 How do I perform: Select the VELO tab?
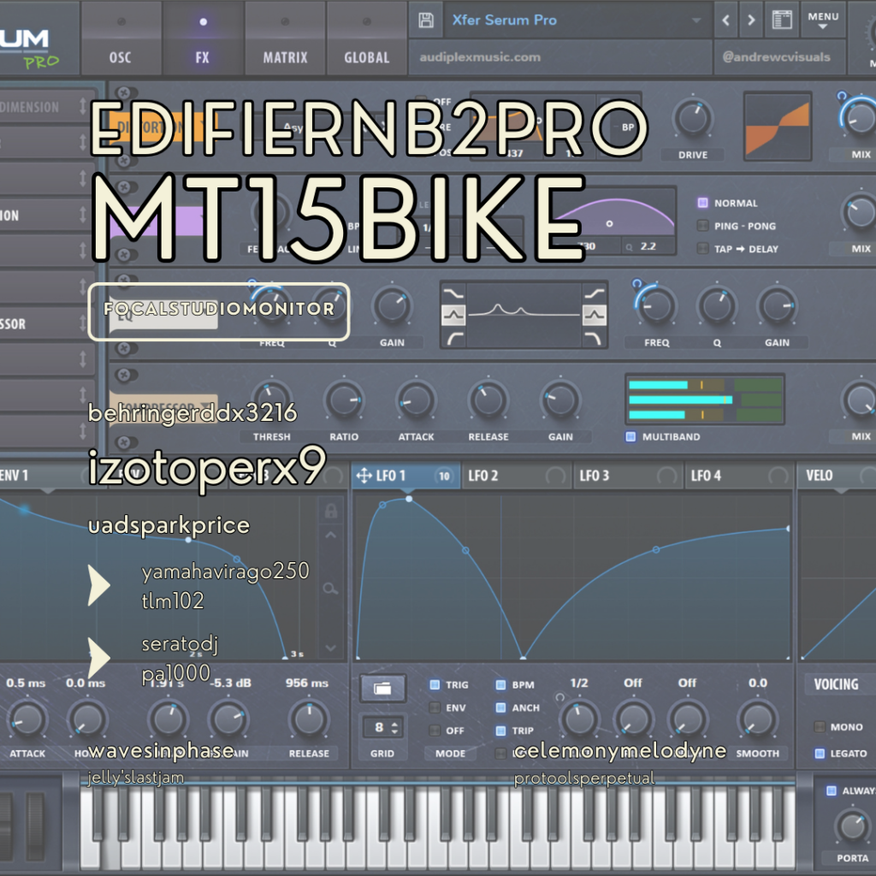pyautogui.click(x=837, y=476)
